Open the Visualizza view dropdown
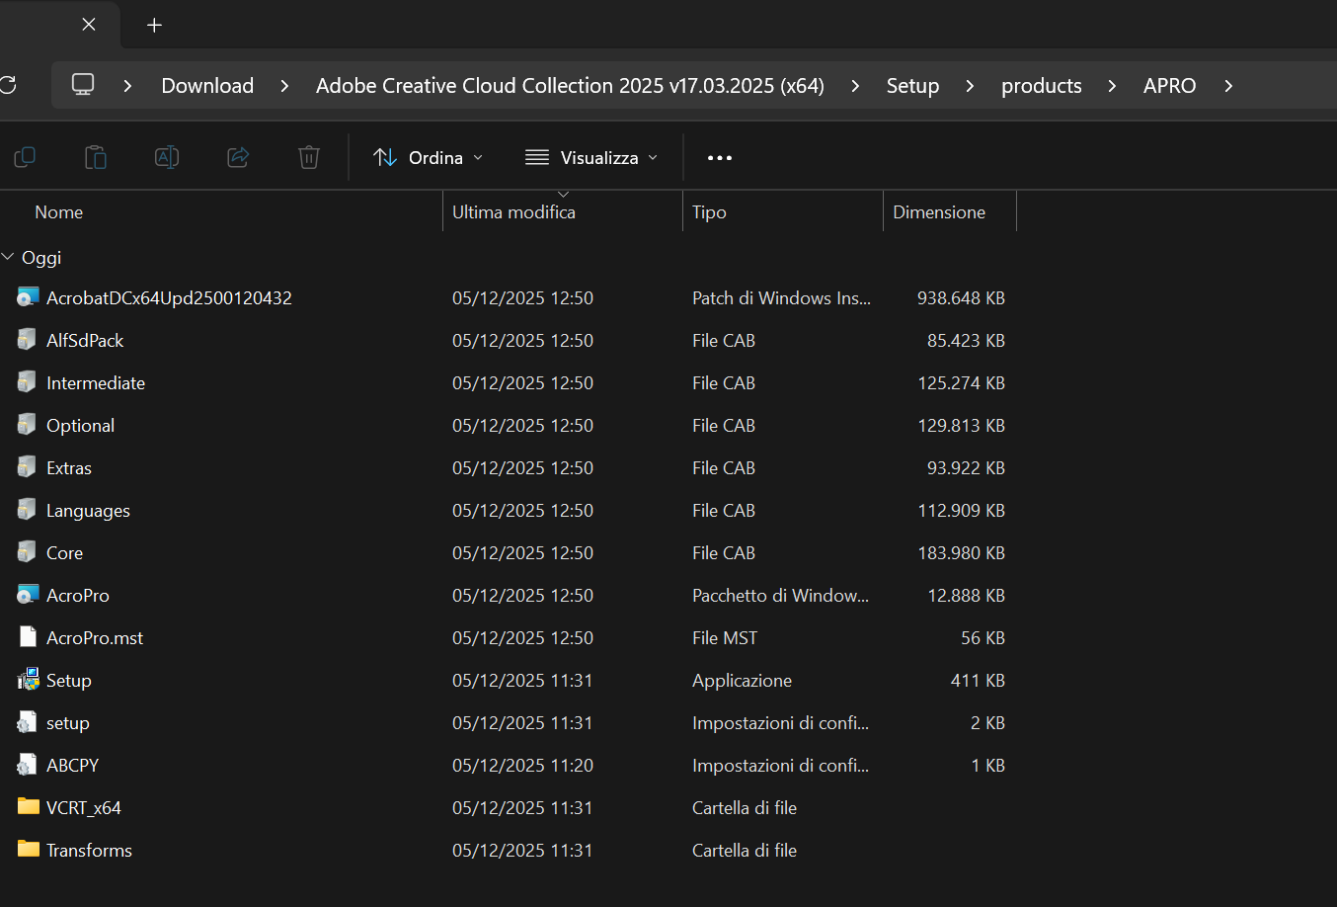The image size is (1337, 907). click(x=591, y=158)
